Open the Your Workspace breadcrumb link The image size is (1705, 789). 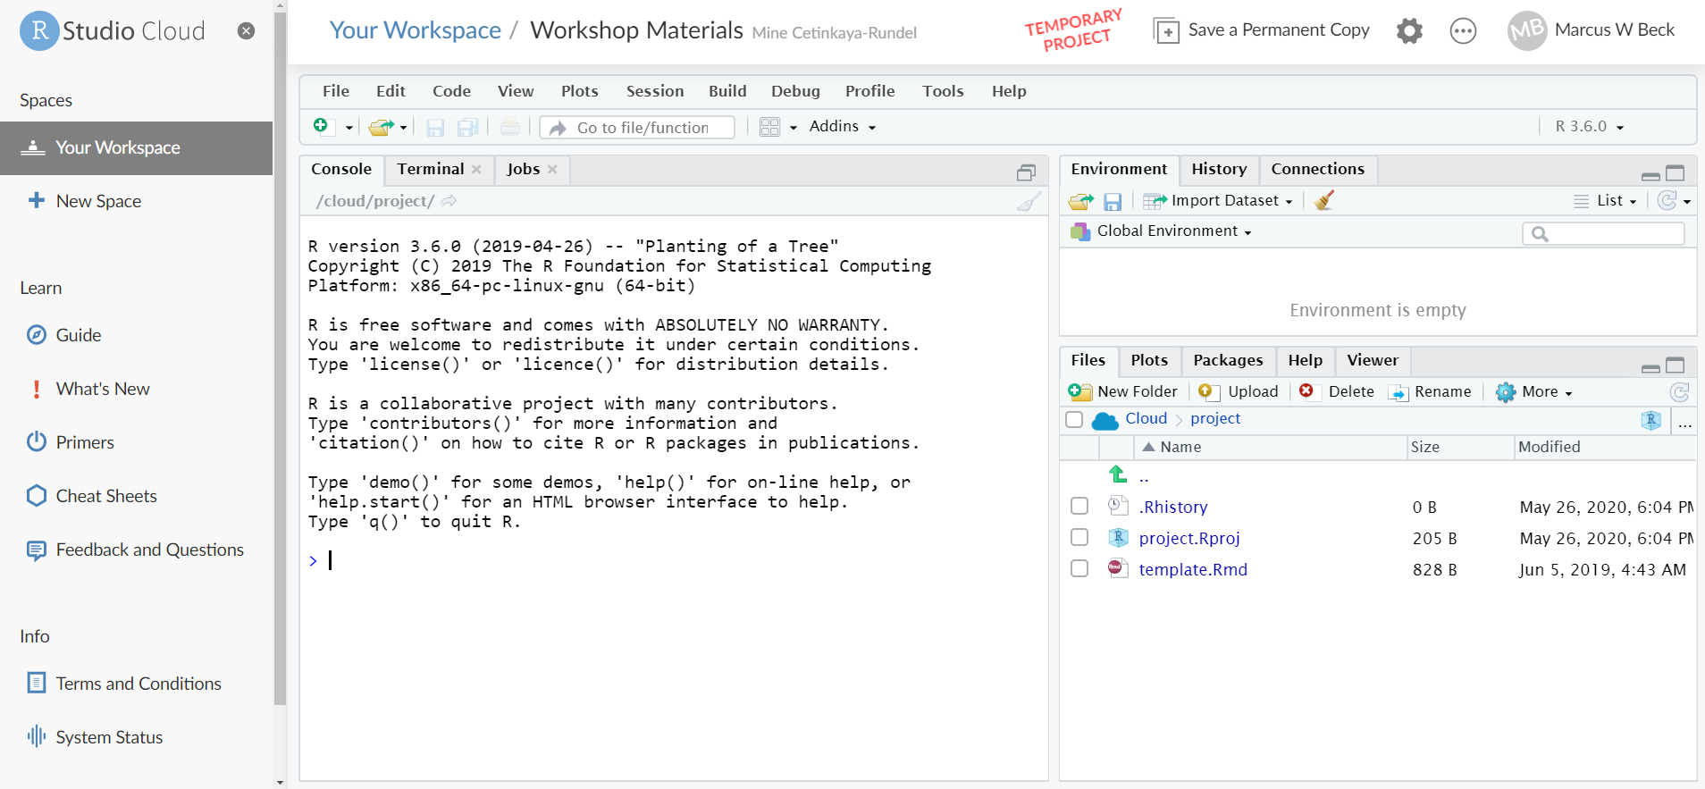[x=415, y=30]
